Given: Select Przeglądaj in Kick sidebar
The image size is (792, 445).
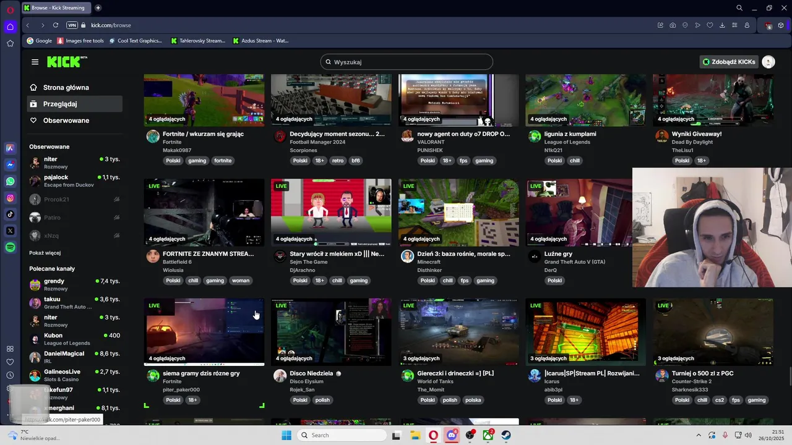Looking at the screenshot, I should point(75,104).
